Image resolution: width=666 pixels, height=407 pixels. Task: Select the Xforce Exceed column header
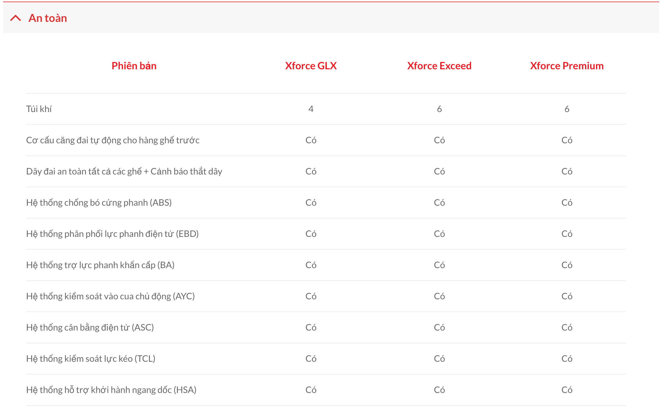(x=439, y=66)
